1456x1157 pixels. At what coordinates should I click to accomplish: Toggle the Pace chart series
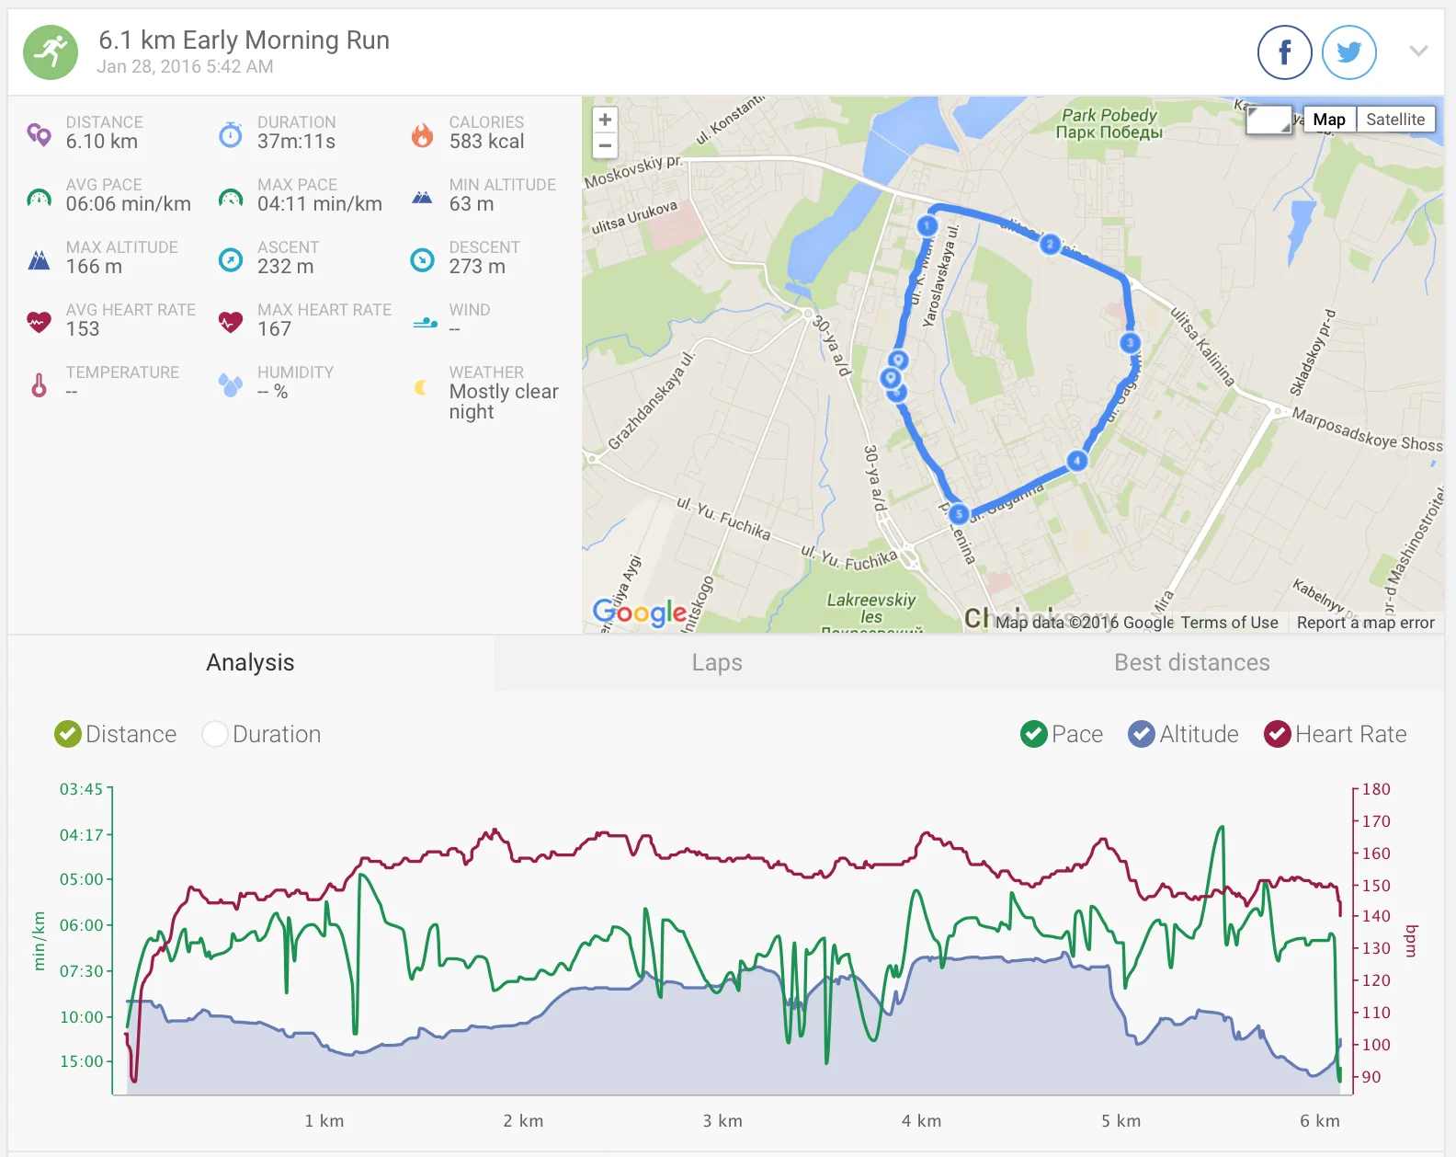pos(1034,734)
